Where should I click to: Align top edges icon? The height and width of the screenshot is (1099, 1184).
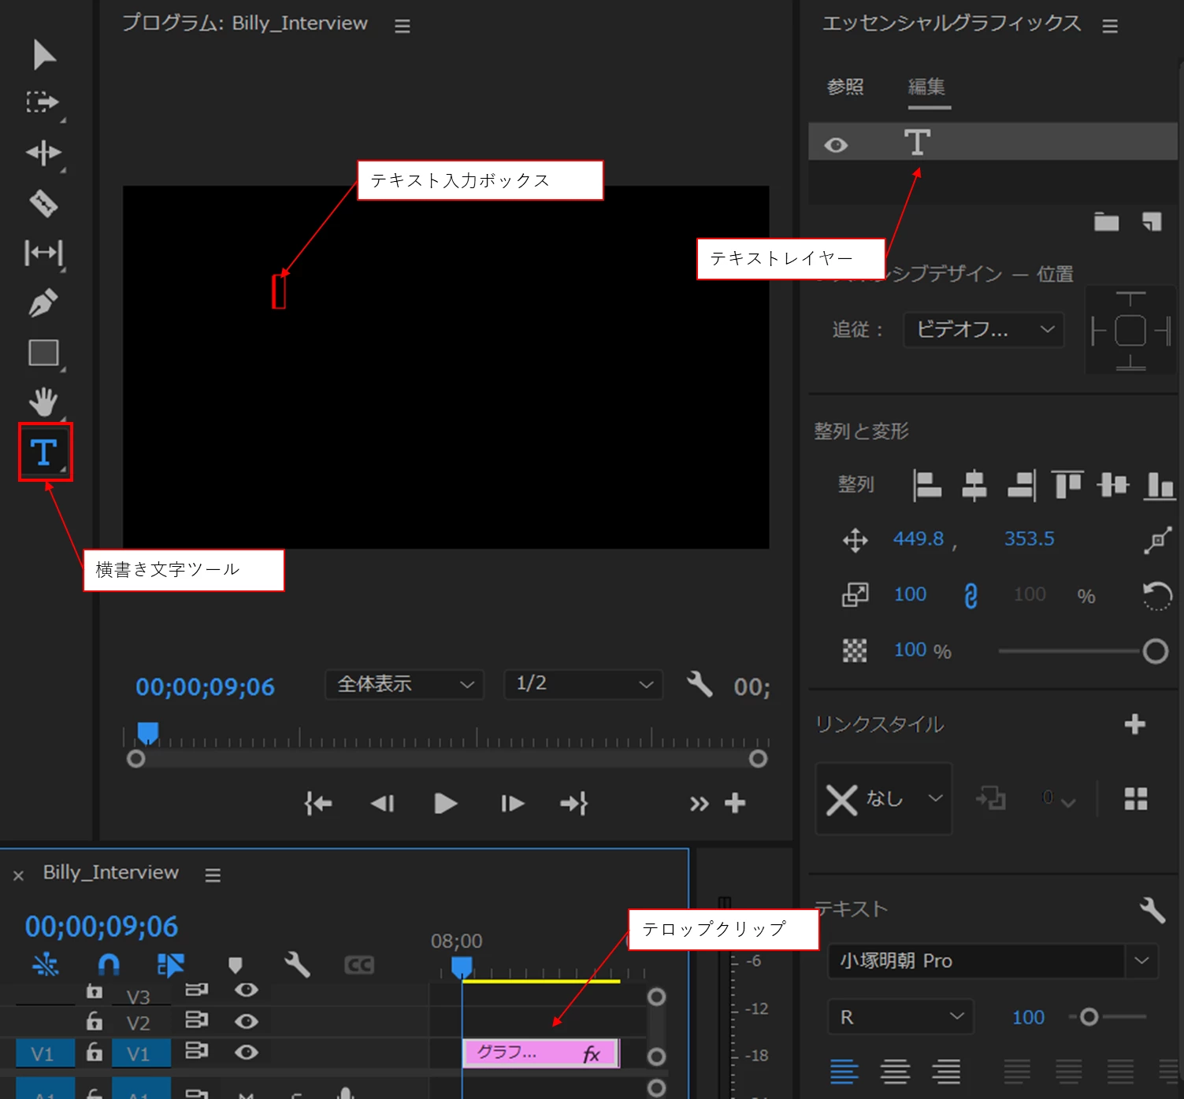[1067, 484]
